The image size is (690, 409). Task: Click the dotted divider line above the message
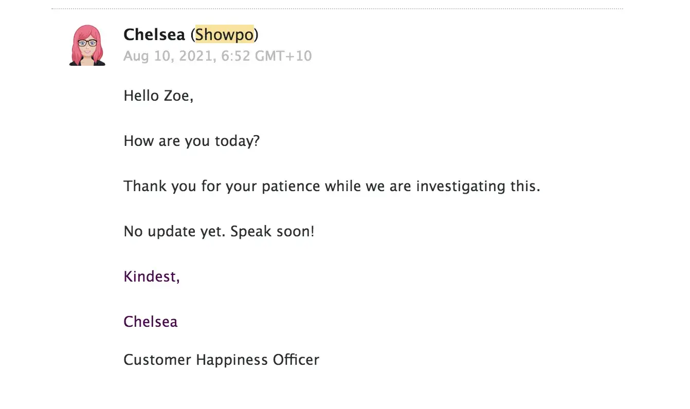(x=337, y=9)
